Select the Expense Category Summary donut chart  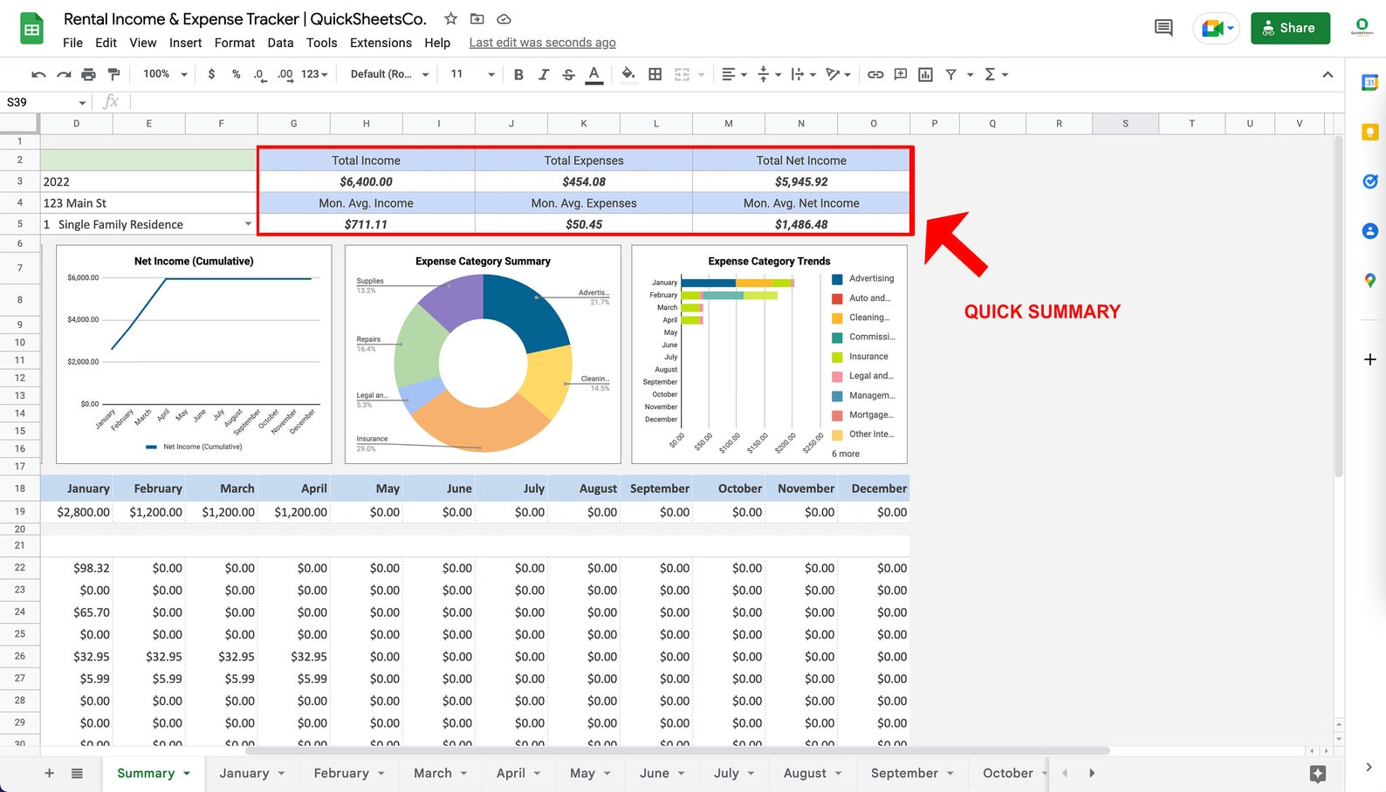point(483,354)
